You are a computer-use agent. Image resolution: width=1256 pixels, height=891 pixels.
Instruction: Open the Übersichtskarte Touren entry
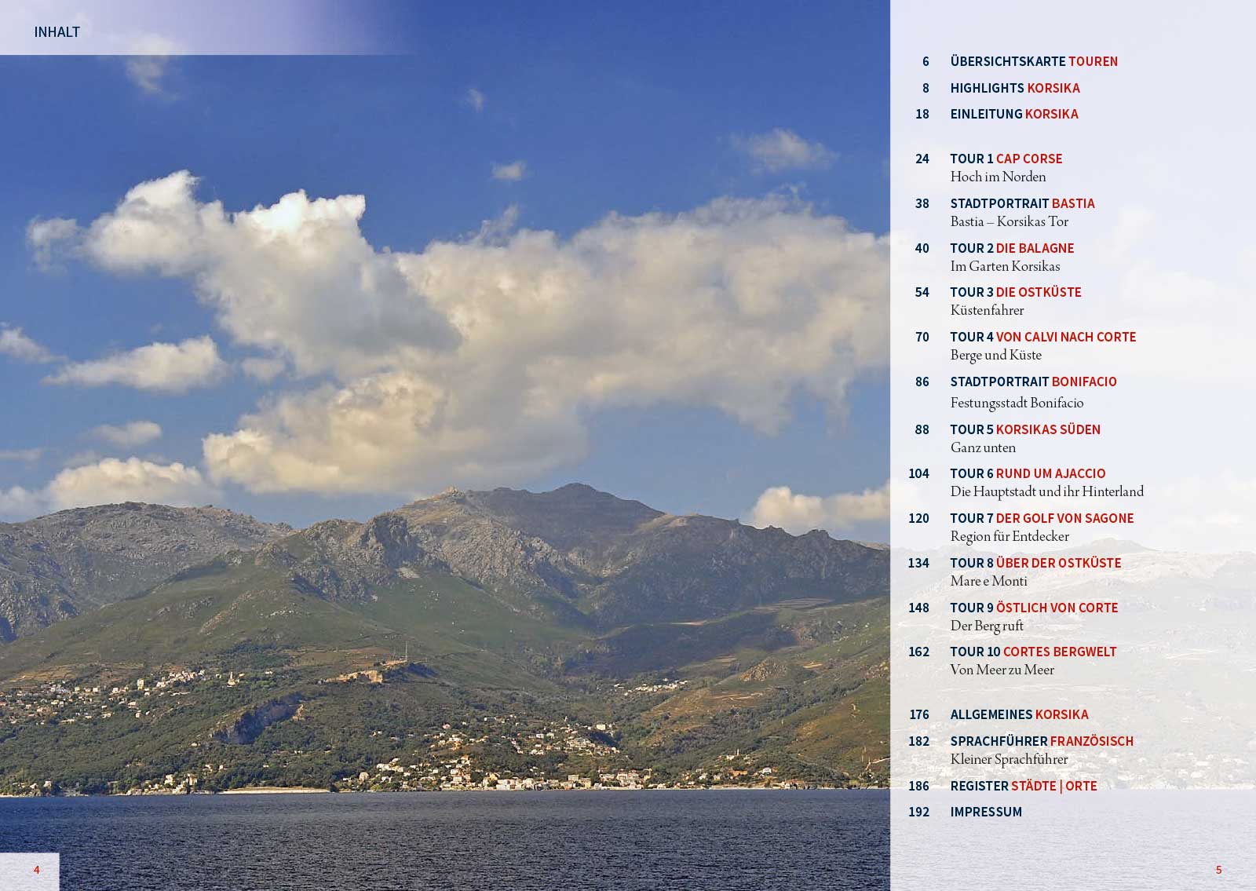click(x=1033, y=61)
